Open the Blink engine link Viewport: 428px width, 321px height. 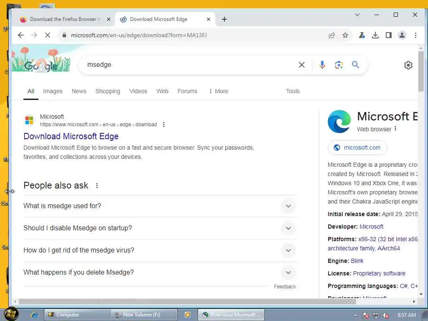[357, 261]
